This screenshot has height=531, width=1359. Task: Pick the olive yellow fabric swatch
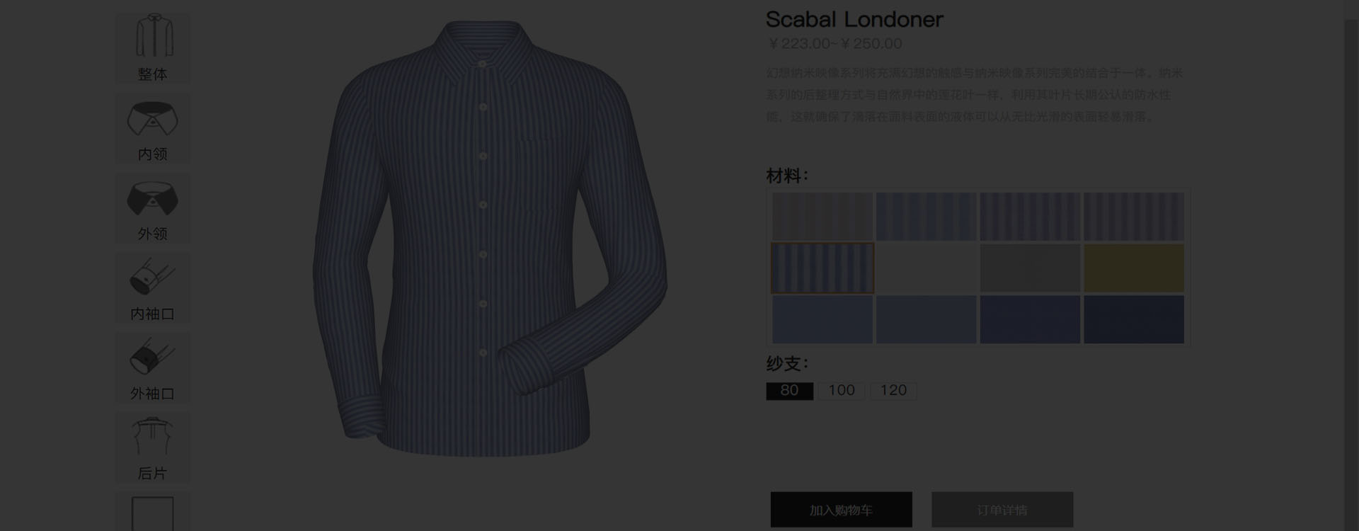[1134, 268]
